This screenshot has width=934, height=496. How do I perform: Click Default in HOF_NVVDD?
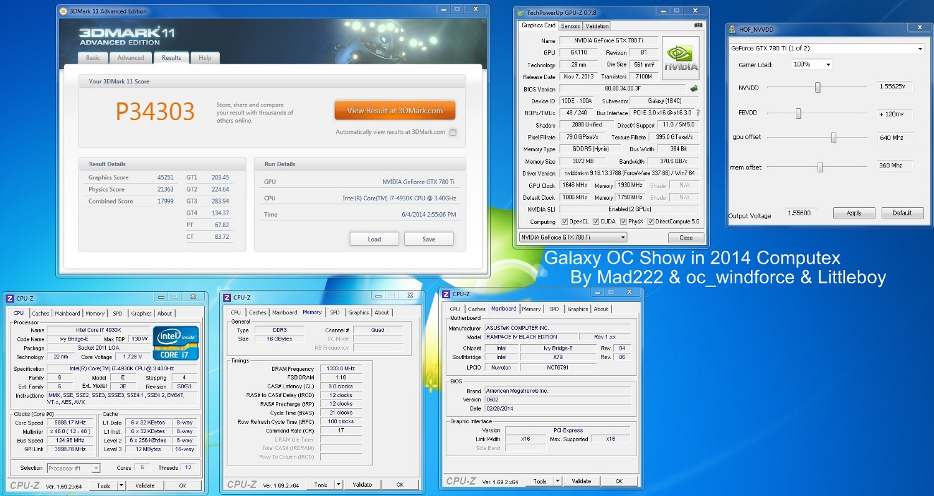(902, 213)
